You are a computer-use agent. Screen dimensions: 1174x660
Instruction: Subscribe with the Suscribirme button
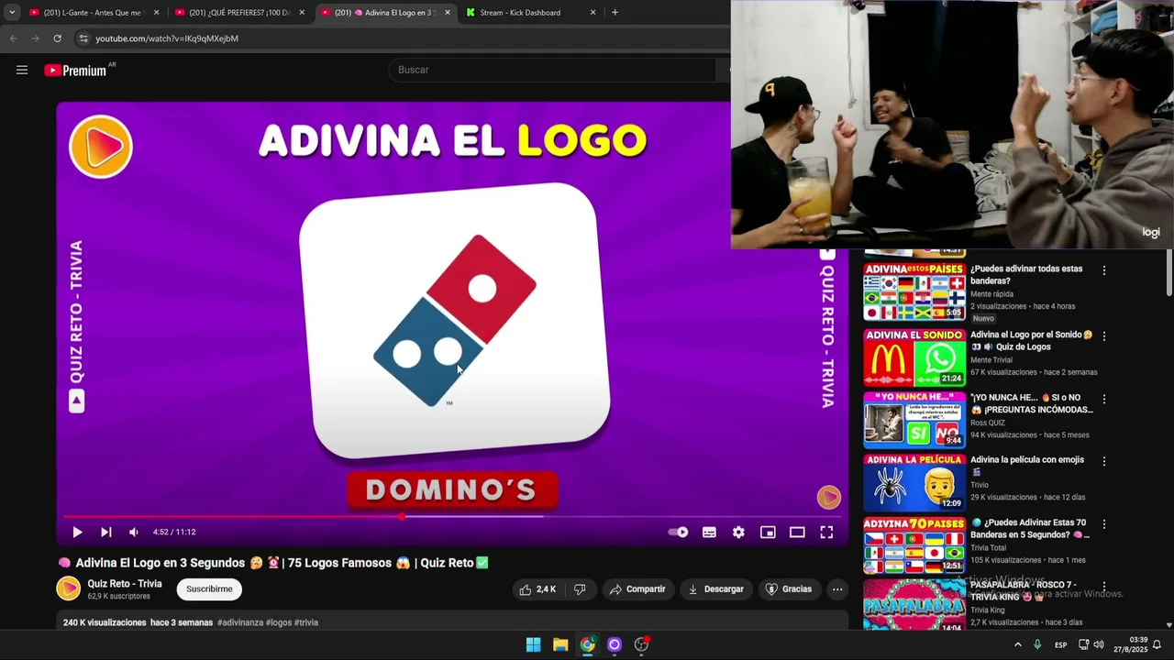209,589
